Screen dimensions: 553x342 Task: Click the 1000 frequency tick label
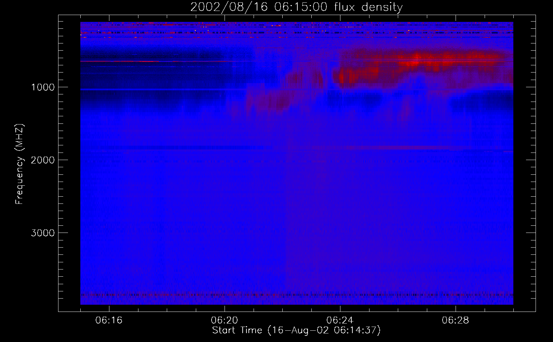point(43,87)
